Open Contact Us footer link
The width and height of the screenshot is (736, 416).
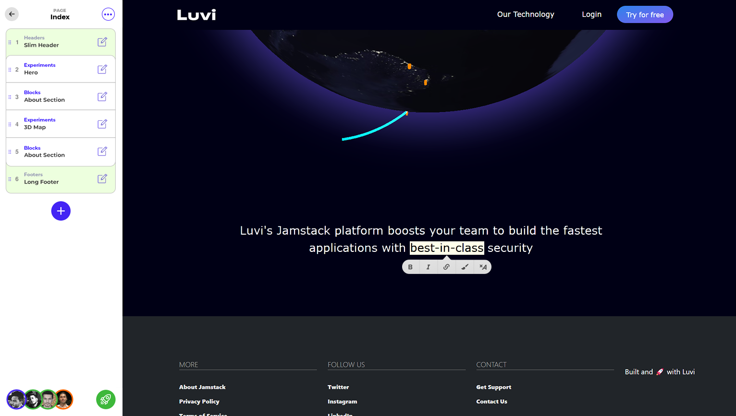click(x=491, y=402)
